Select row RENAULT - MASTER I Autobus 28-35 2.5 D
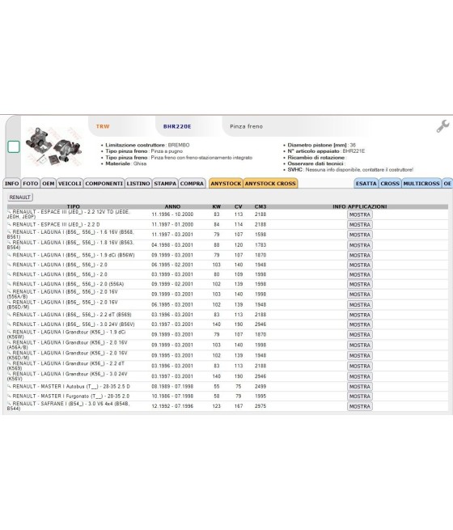 pyautogui.click(x=227, y=386)
